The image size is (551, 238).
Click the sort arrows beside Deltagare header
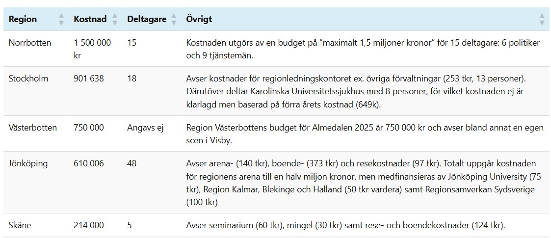(174, 20)
